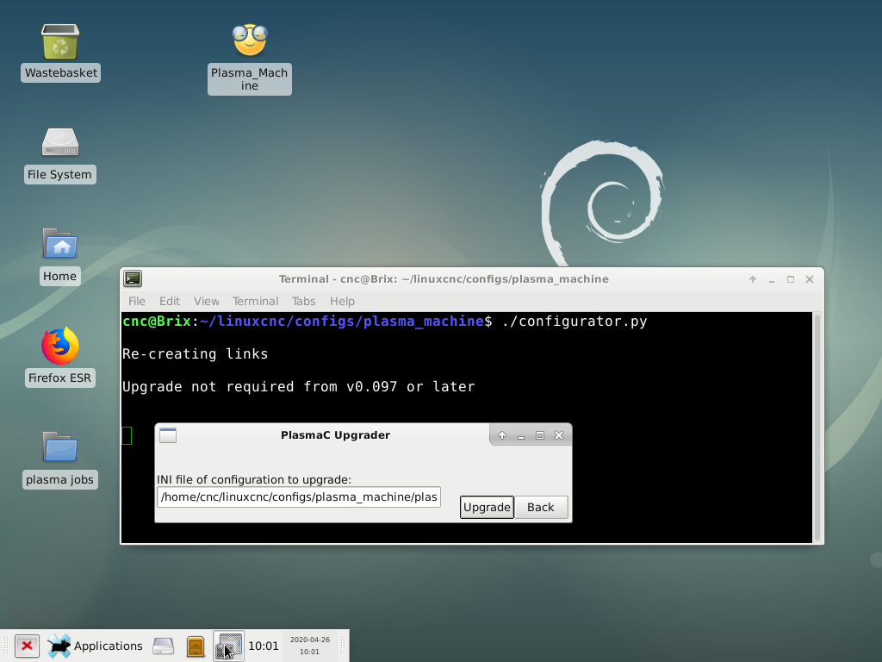Click the Upgrade button in PlasmaC Upgrader
882x662 pixels.
pyautogui.click(x=487, y=507)
